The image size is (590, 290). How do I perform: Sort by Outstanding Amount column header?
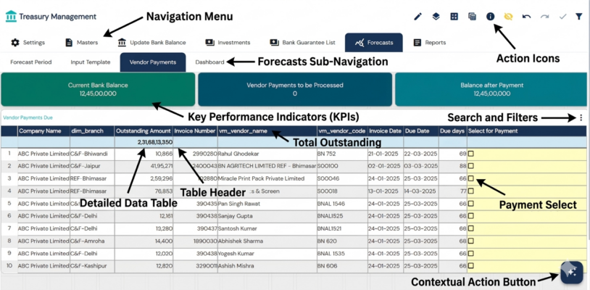(144, 131)
